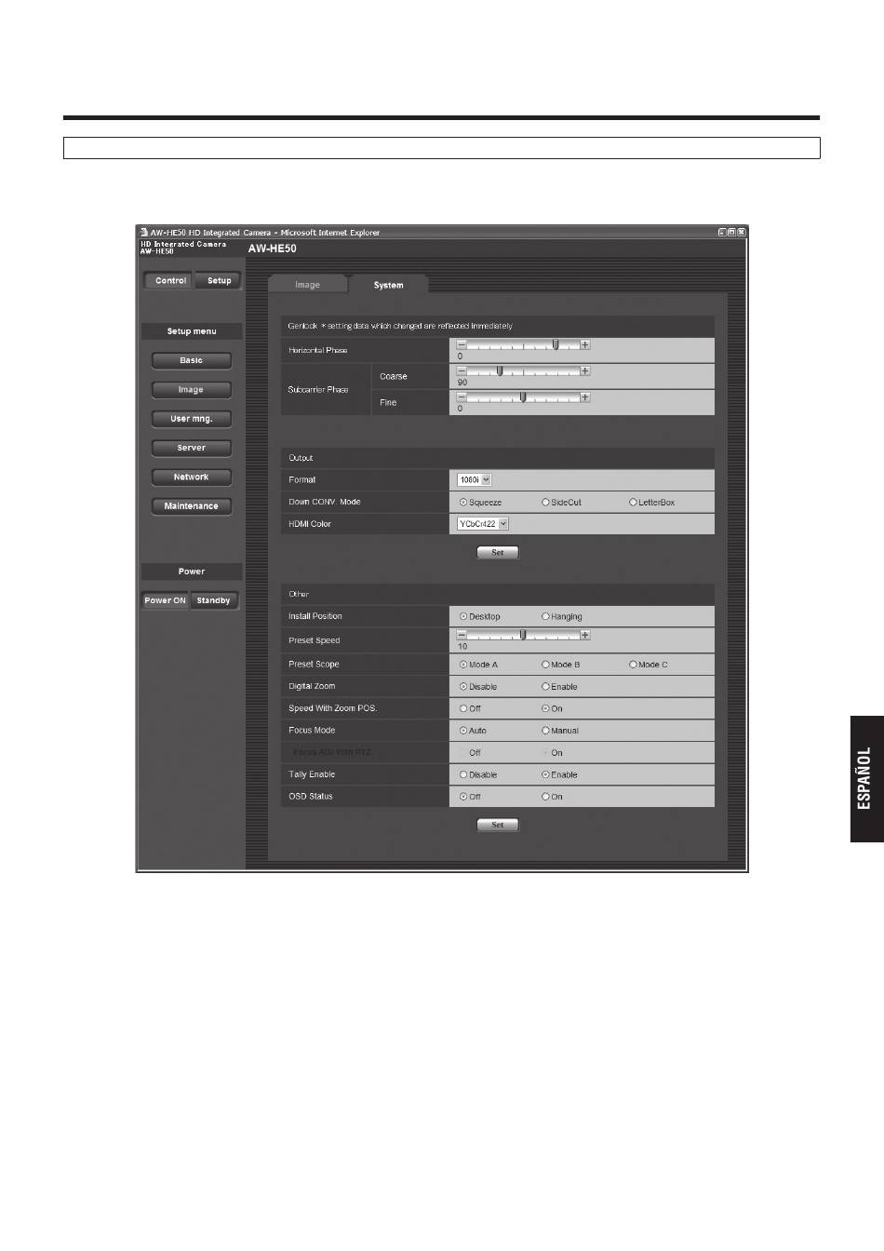The image size is (884, 1251).
Task: Switch to the System tab
Action: pyautogui.click(x=388, y=285)
